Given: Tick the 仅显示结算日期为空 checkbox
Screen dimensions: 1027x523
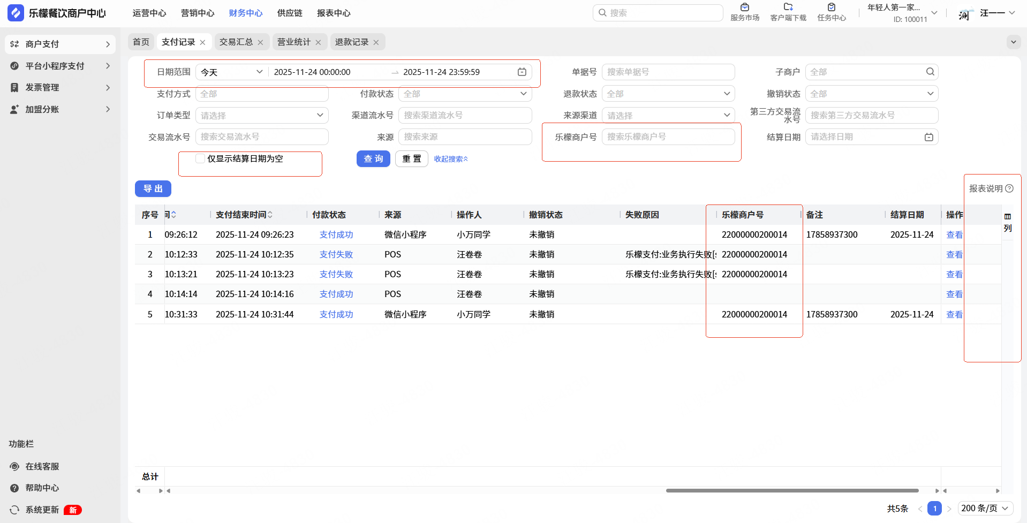Looking at the screenshot, I should tap(200, 158).
